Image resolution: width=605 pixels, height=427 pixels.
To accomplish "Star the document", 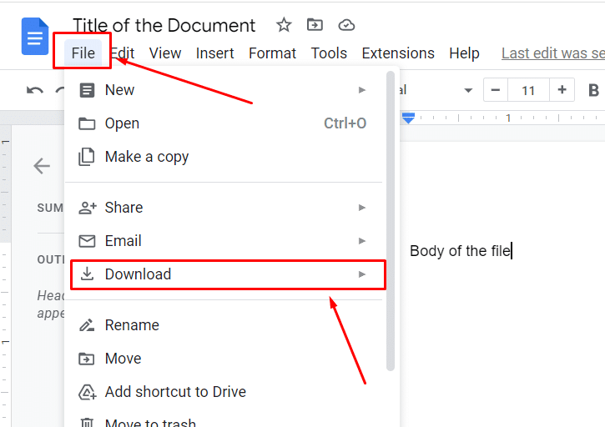I will coord(284,25).
